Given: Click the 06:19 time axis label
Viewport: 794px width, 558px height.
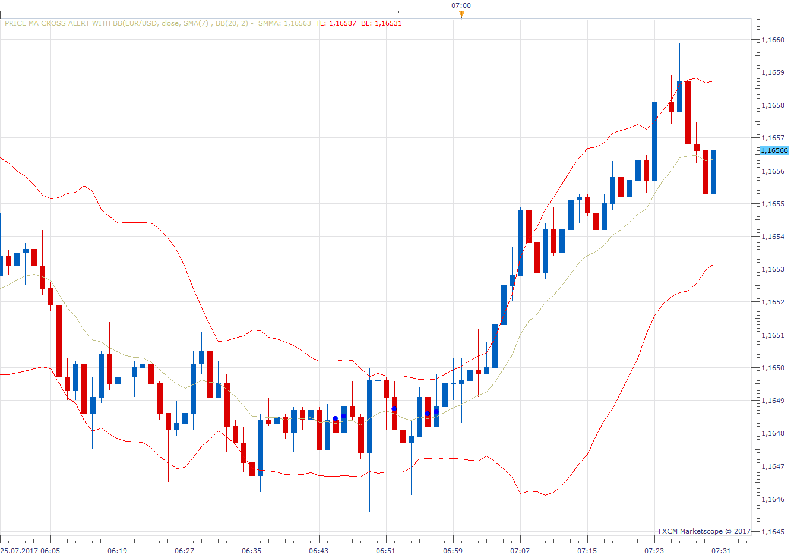Looking at the screenshot, I should pos(118,551).
